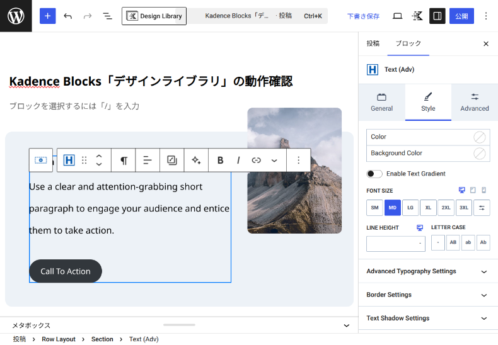Open the document overview list icon
Screen dimensions: 498x345
(107, 16)
